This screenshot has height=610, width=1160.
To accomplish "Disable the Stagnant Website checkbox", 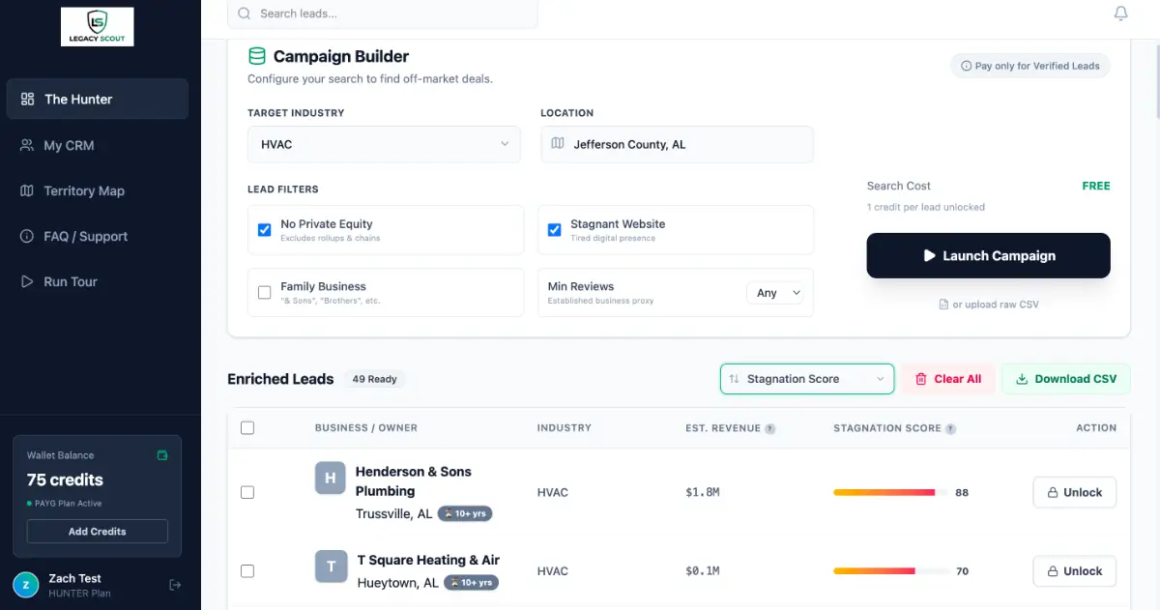I will 554,230.
